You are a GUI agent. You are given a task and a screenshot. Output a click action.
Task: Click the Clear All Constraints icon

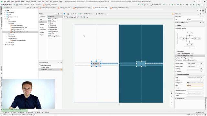(75, 17)
